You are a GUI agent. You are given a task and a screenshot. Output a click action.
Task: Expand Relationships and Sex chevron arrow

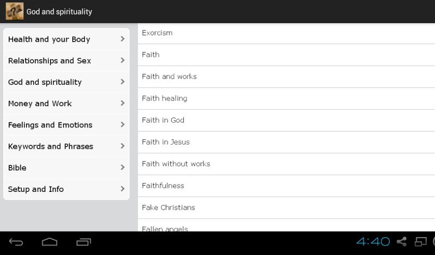click(123, 60)
